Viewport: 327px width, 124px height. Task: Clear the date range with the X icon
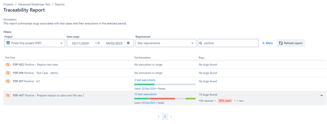[128, 43]
